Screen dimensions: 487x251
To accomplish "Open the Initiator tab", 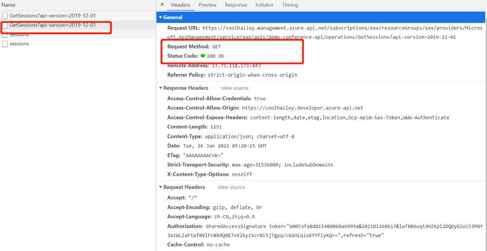I will pos(264,5).
